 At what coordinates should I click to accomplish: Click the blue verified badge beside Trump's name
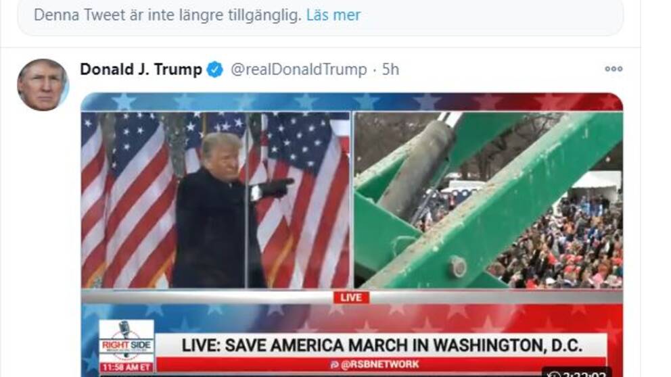coord(215,69)
